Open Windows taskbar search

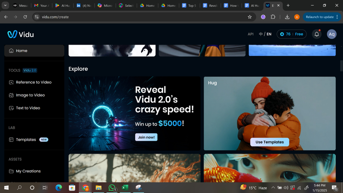click(19, 187)
